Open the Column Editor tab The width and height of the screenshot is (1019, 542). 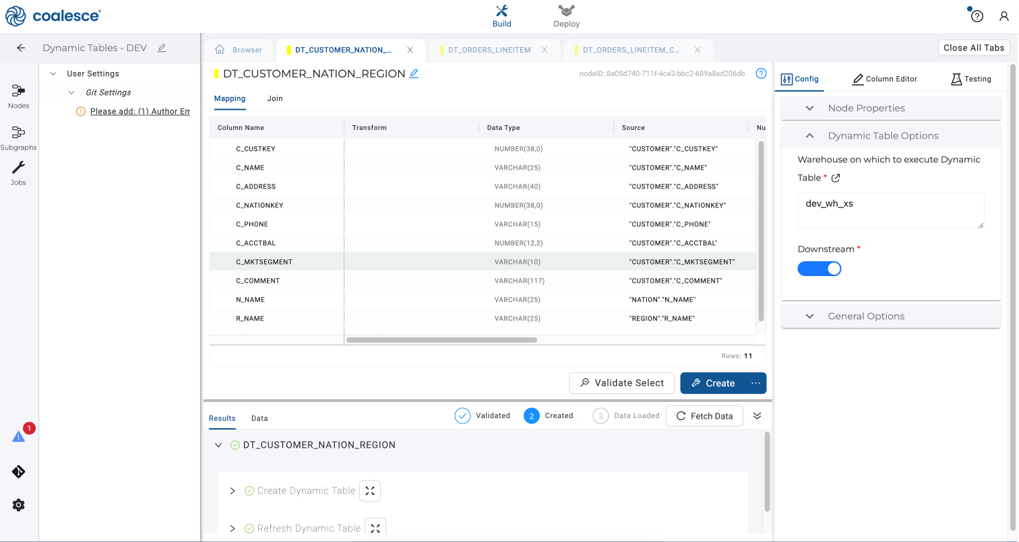(884, 79)
